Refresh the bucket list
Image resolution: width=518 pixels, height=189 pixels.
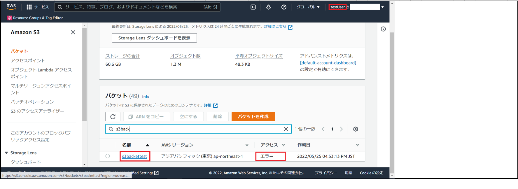click(113, 117)
